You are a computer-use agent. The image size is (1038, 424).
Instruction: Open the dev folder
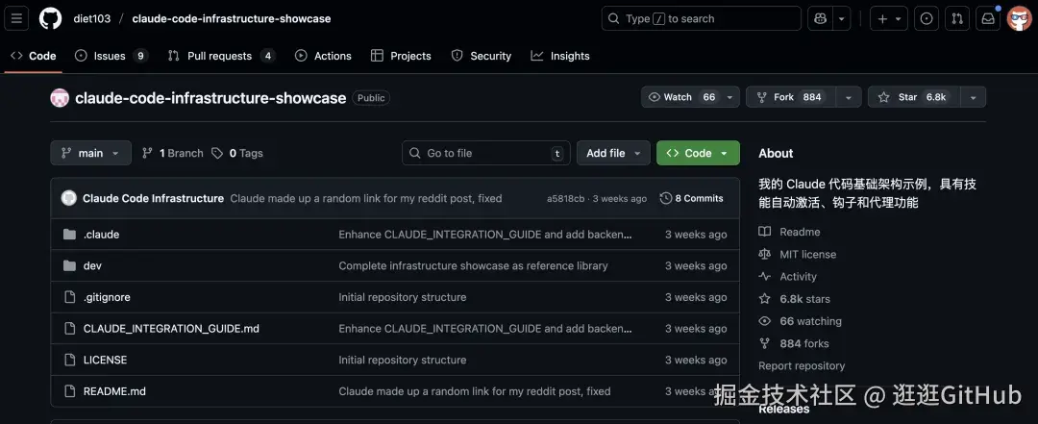coord(92,265)
